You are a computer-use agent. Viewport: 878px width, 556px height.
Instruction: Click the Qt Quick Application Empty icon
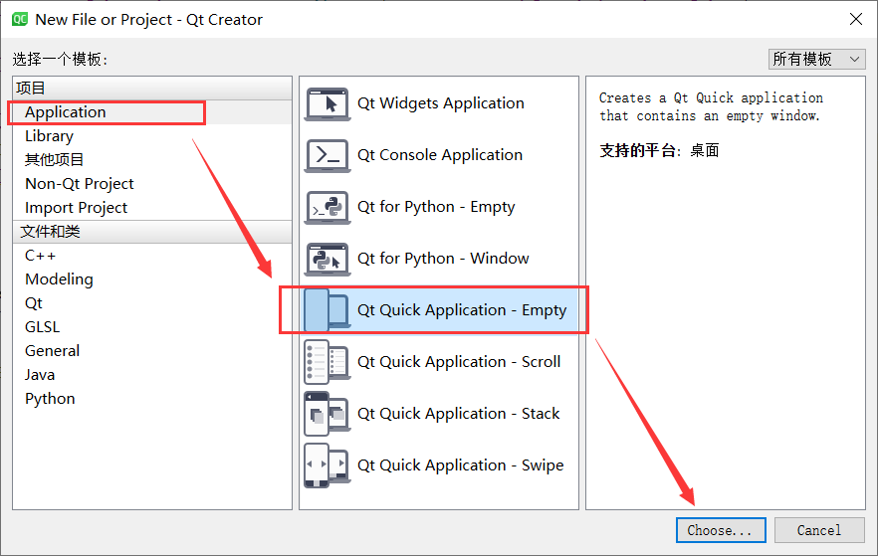click(x=328, y=310)
